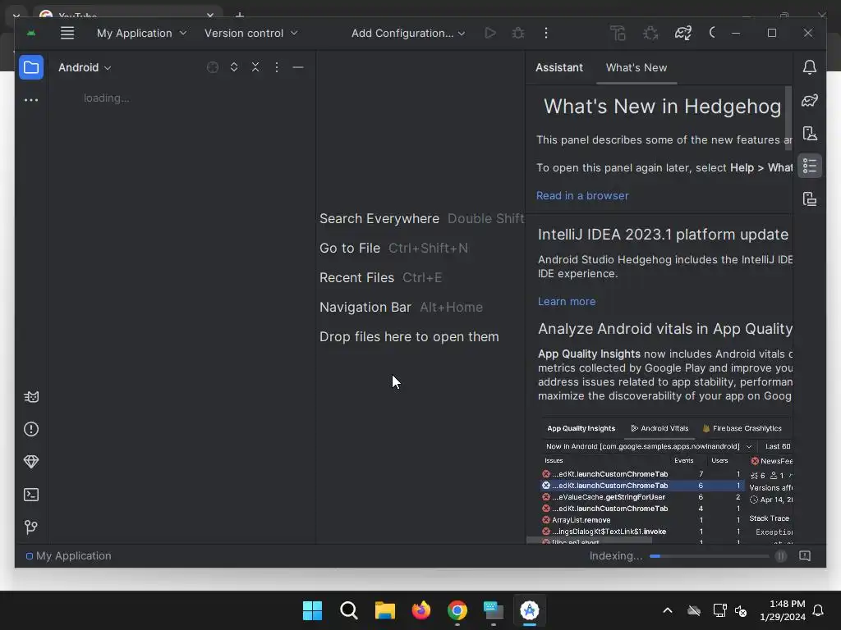Open Add Configuration dropdown
This screenshot has height=630, width=841.
(x=408, y=33)
